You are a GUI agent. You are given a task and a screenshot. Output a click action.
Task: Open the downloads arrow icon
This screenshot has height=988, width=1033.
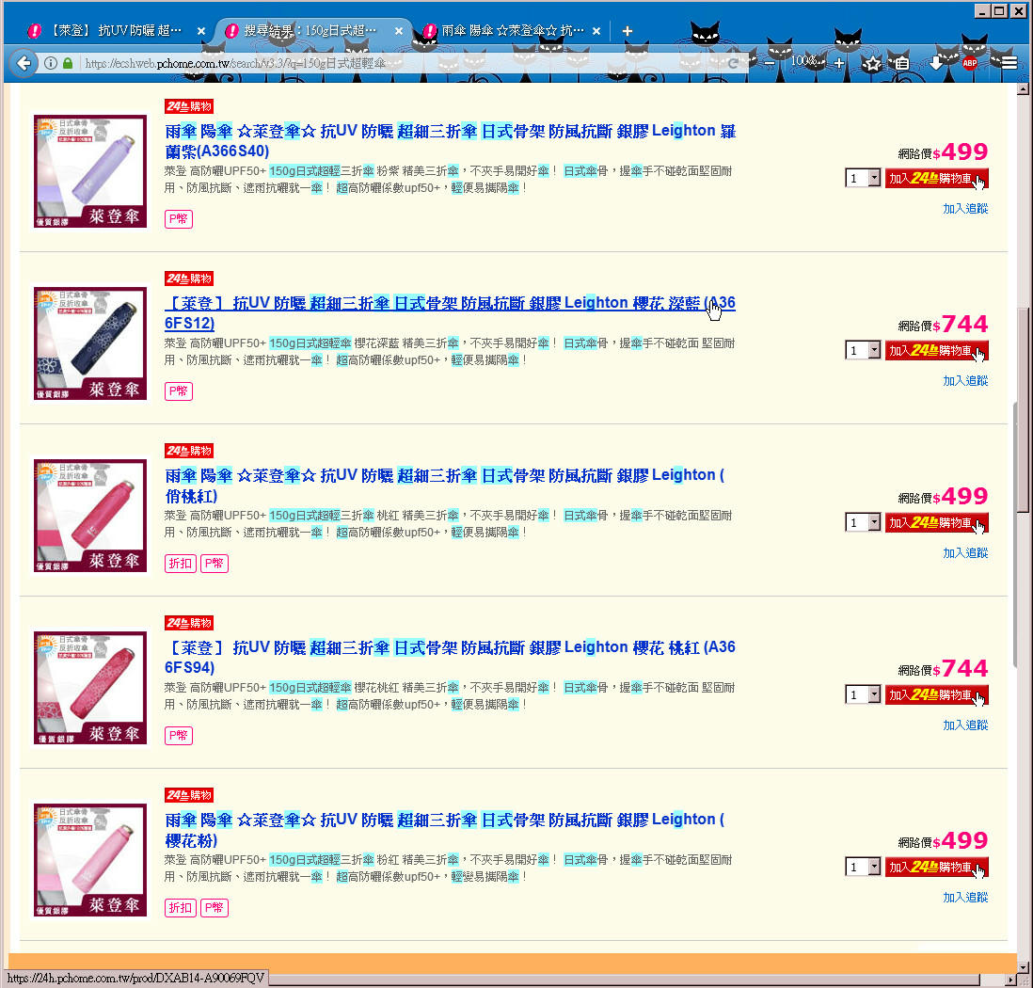point(935,63)
